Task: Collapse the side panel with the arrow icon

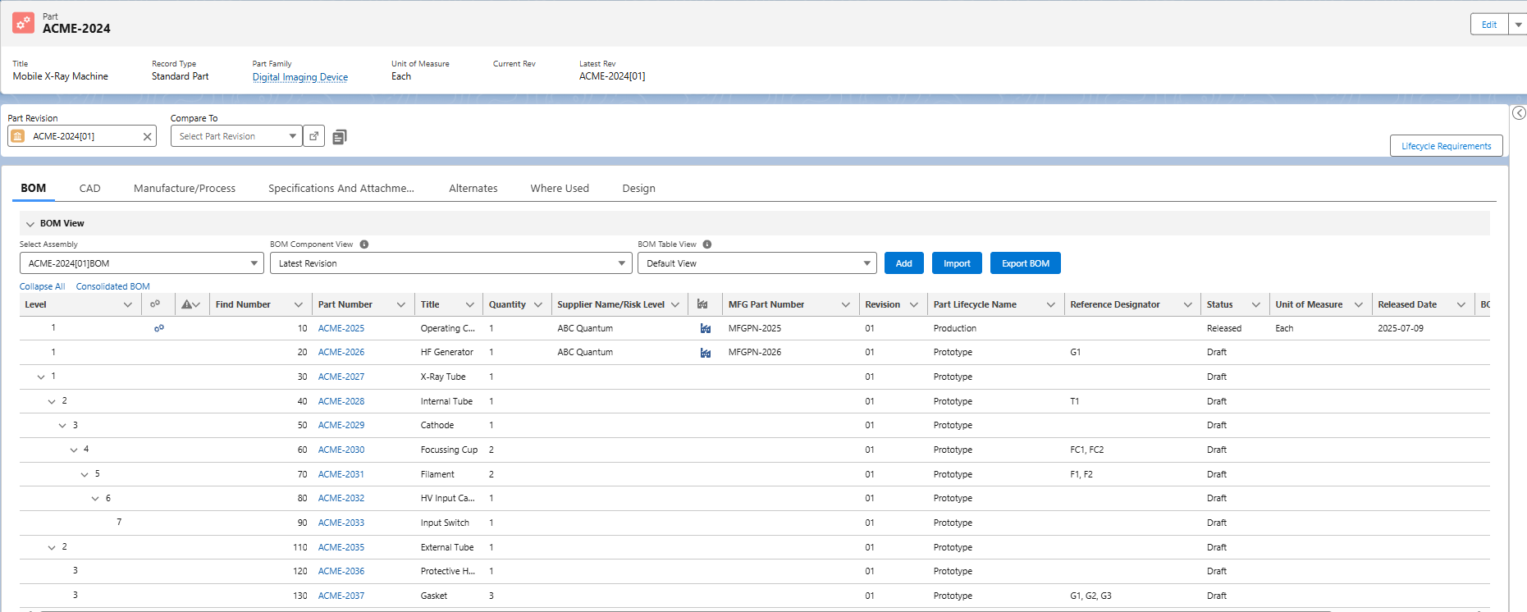Action: pyautogui.click(x=1519, y=113)
